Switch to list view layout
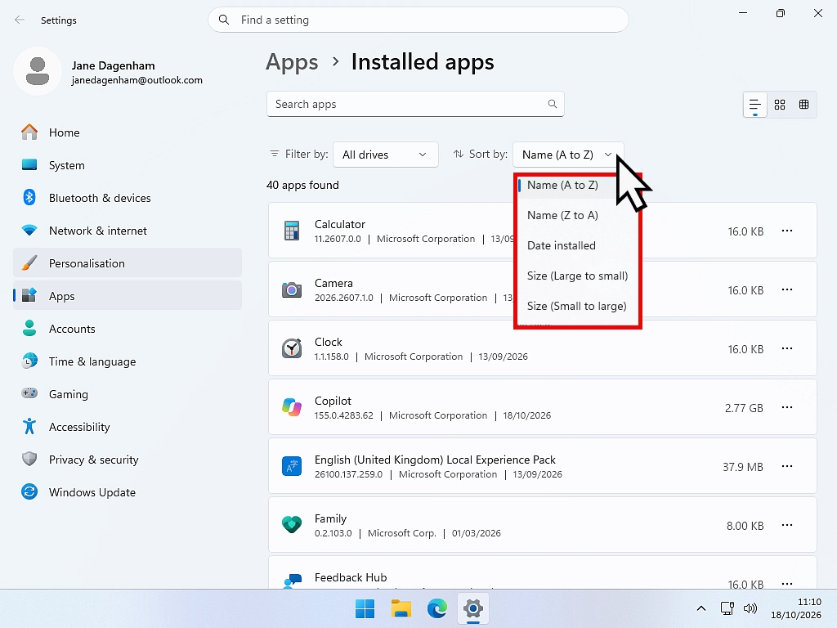The height and width of the screenshot is (628, 837). (754, 105)
